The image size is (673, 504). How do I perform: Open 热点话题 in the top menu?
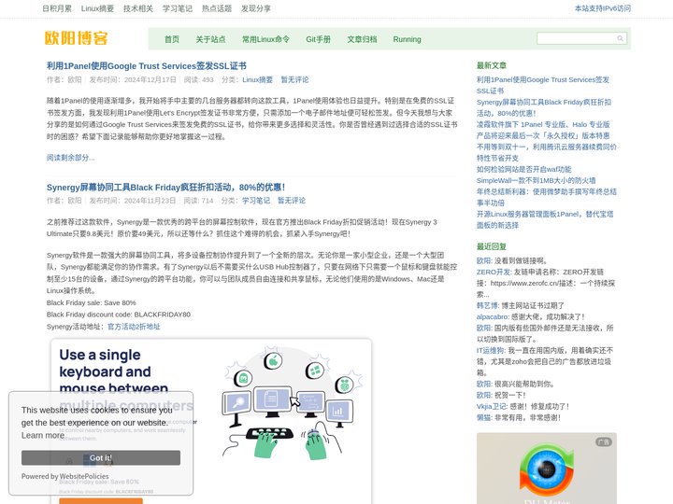click(217, 8)
